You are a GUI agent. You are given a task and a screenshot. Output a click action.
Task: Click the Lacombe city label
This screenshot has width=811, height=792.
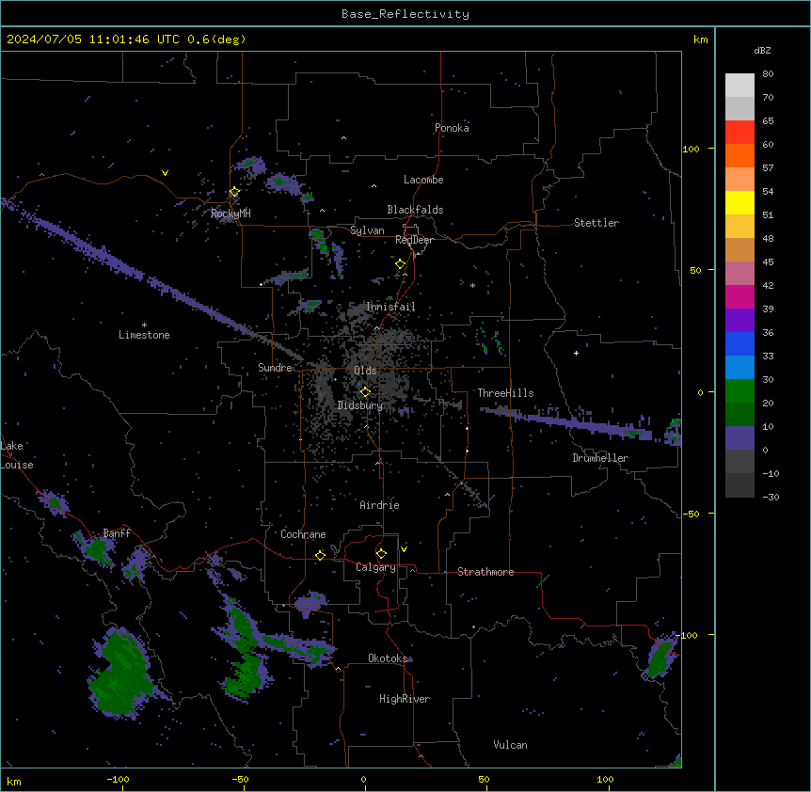pos(423,180)
